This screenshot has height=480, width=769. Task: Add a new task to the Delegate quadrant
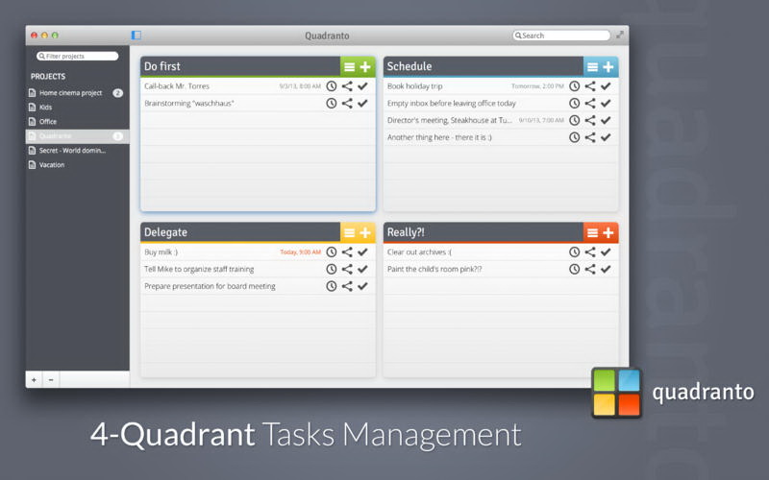click(x=365, y=233)
